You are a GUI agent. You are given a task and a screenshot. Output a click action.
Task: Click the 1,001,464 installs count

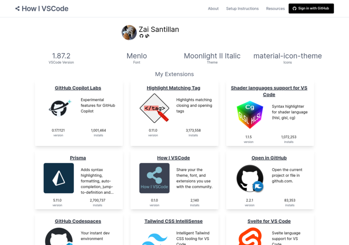point(99,130)
